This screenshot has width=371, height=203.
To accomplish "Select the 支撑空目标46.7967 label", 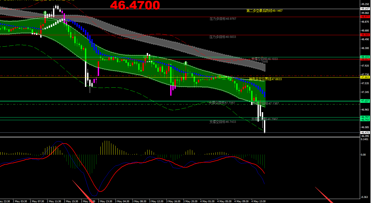I will click(x=264, y=119).
